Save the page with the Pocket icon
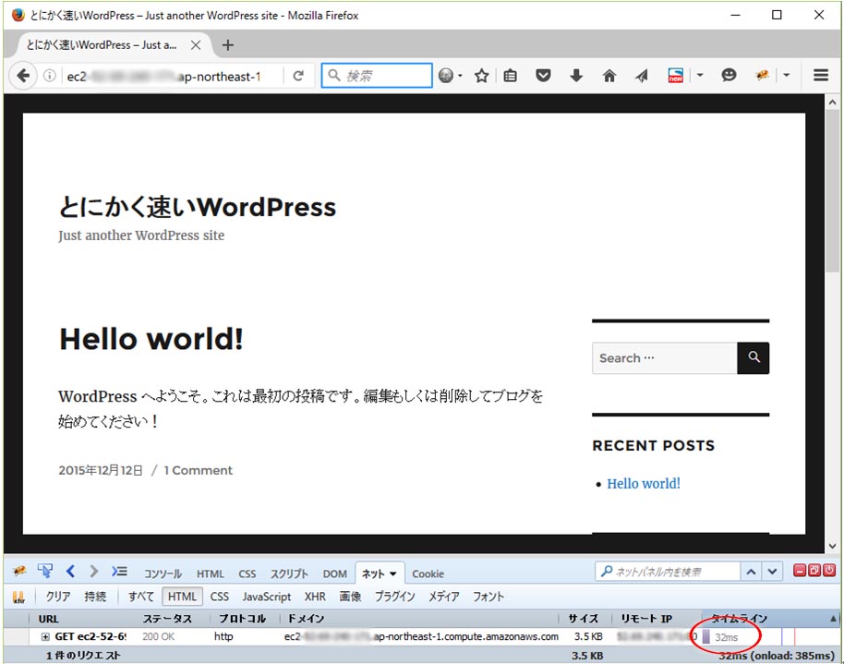 coord(543,76)
